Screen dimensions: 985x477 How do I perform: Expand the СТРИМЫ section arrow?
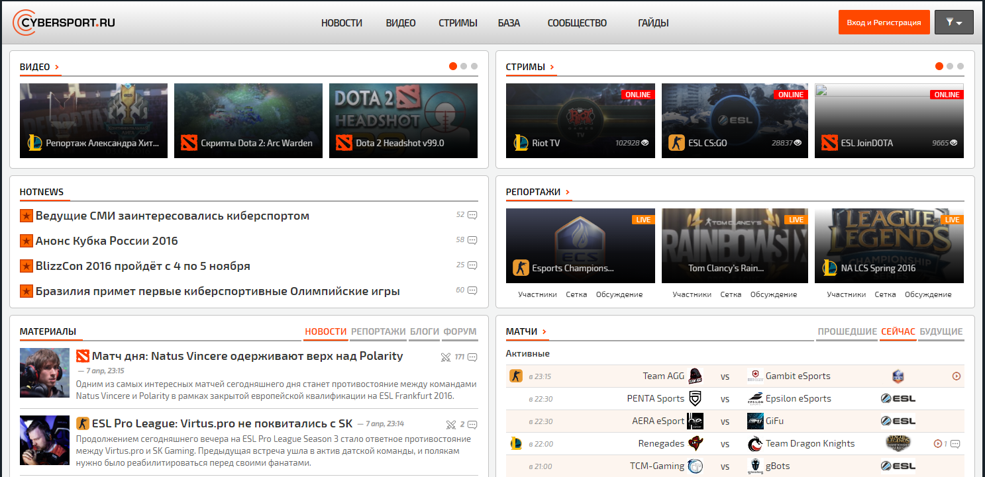pos(553,67)
